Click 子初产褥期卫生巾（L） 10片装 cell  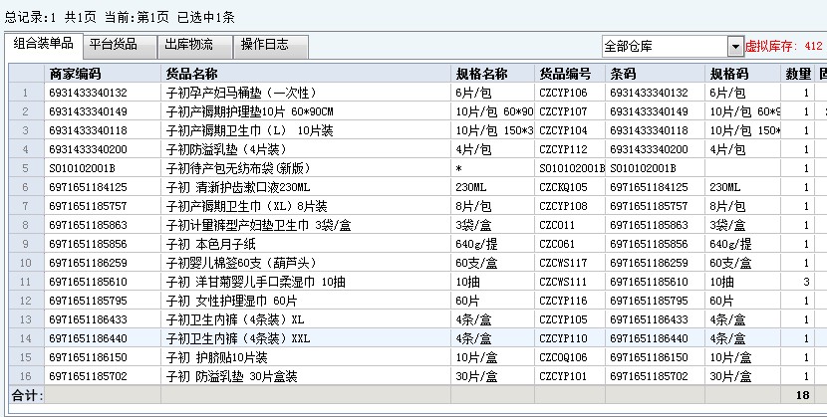coord(305,130)
